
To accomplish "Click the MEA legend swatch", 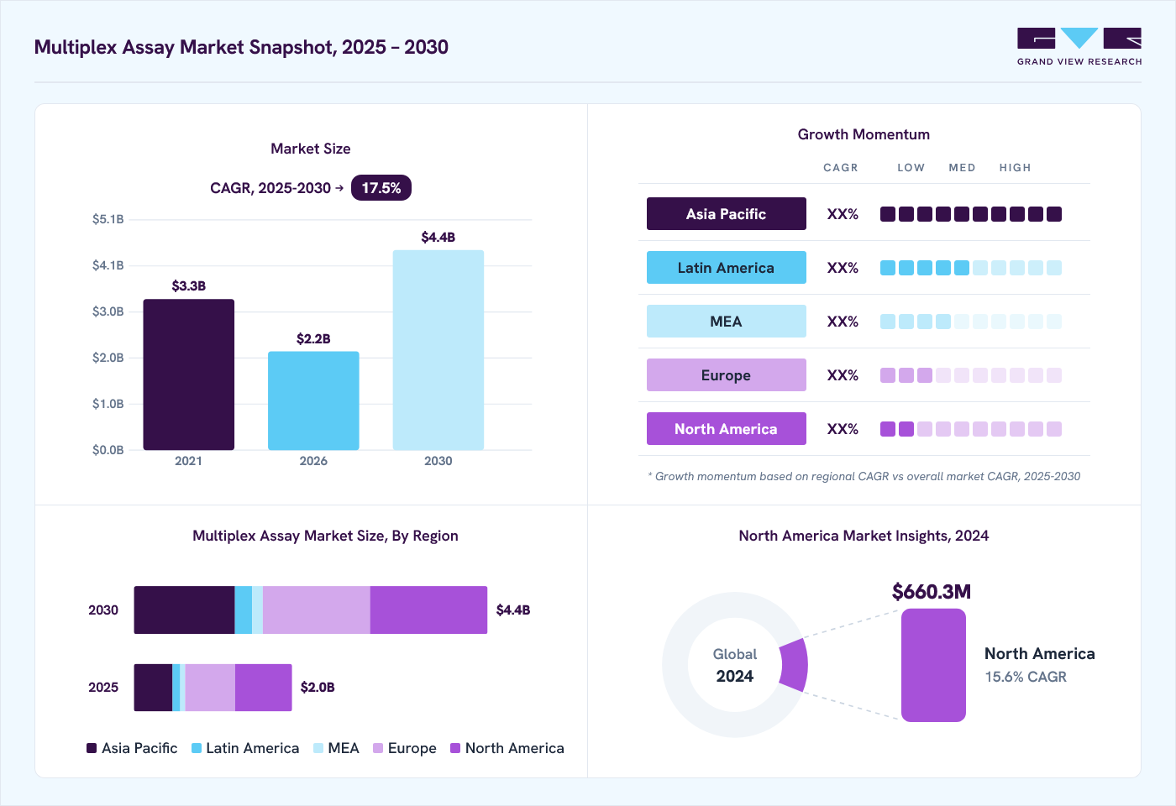I will coord(318,748).
